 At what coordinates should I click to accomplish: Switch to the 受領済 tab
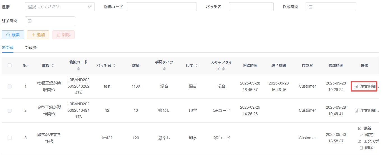(x=31, y=47)
